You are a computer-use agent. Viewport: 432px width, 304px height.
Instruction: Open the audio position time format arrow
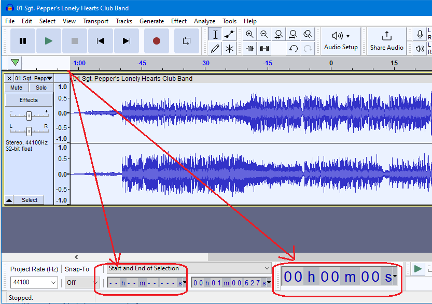(x=395, y=276)
